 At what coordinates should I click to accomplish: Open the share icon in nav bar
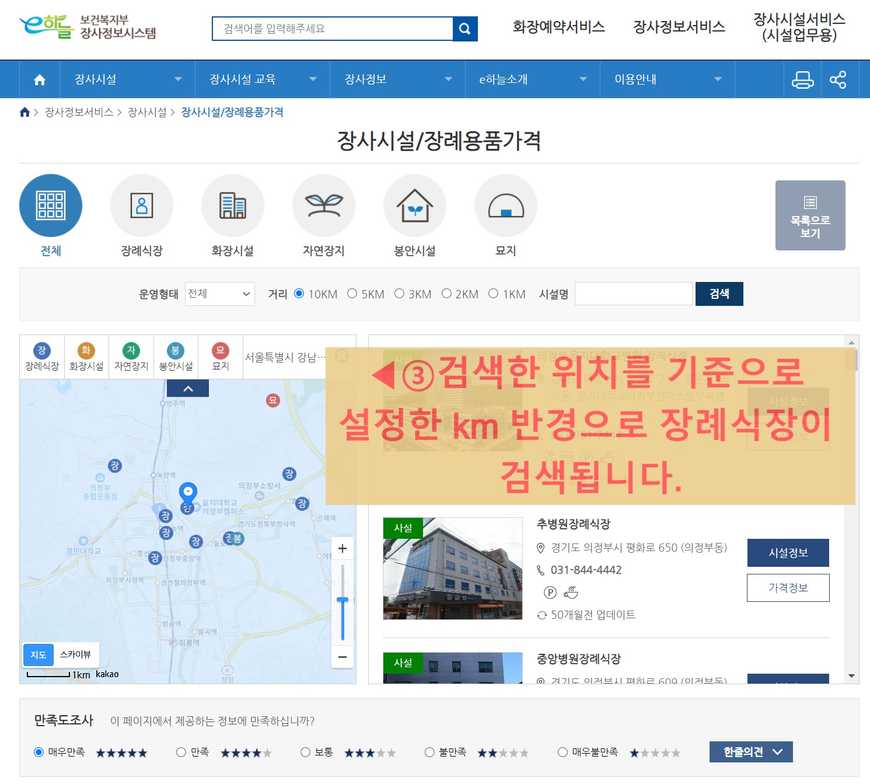pyautogui.click(x=838, y=79)
